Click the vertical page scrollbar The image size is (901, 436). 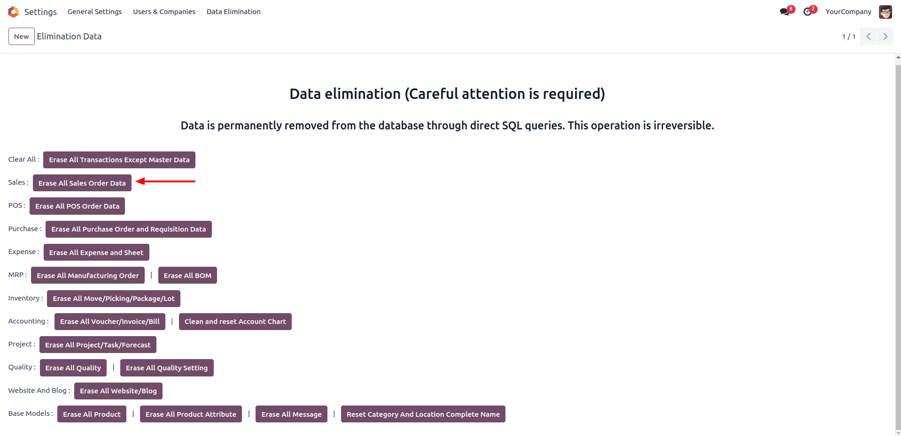(898, 244)
